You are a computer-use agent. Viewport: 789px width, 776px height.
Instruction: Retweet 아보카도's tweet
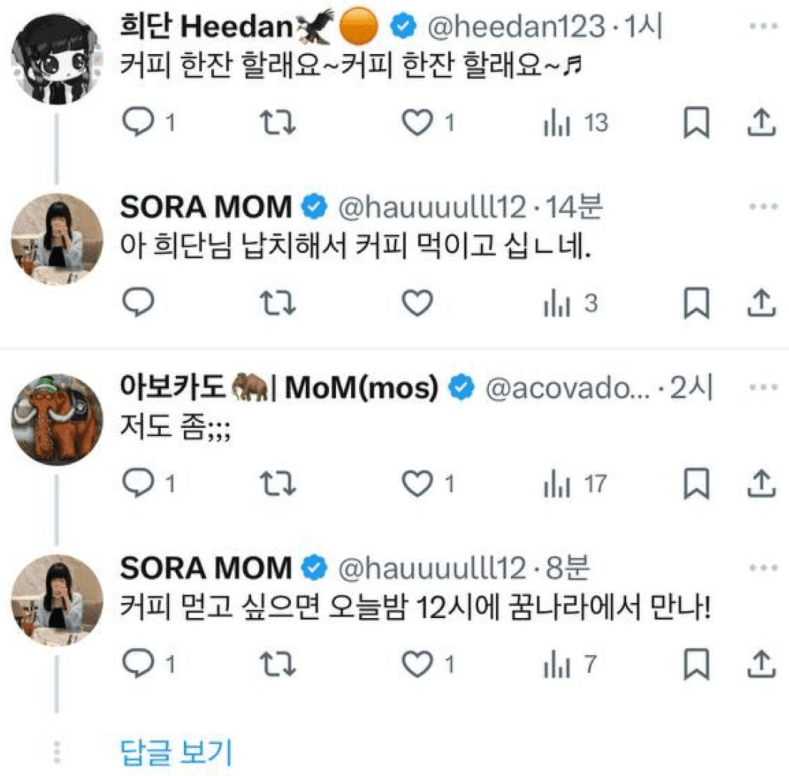[x=282, y=483]
